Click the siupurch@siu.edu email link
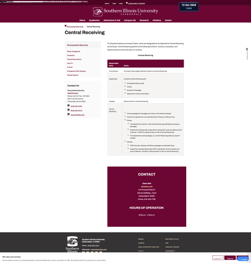The image size is (251, 263). (x=77, y=115)
